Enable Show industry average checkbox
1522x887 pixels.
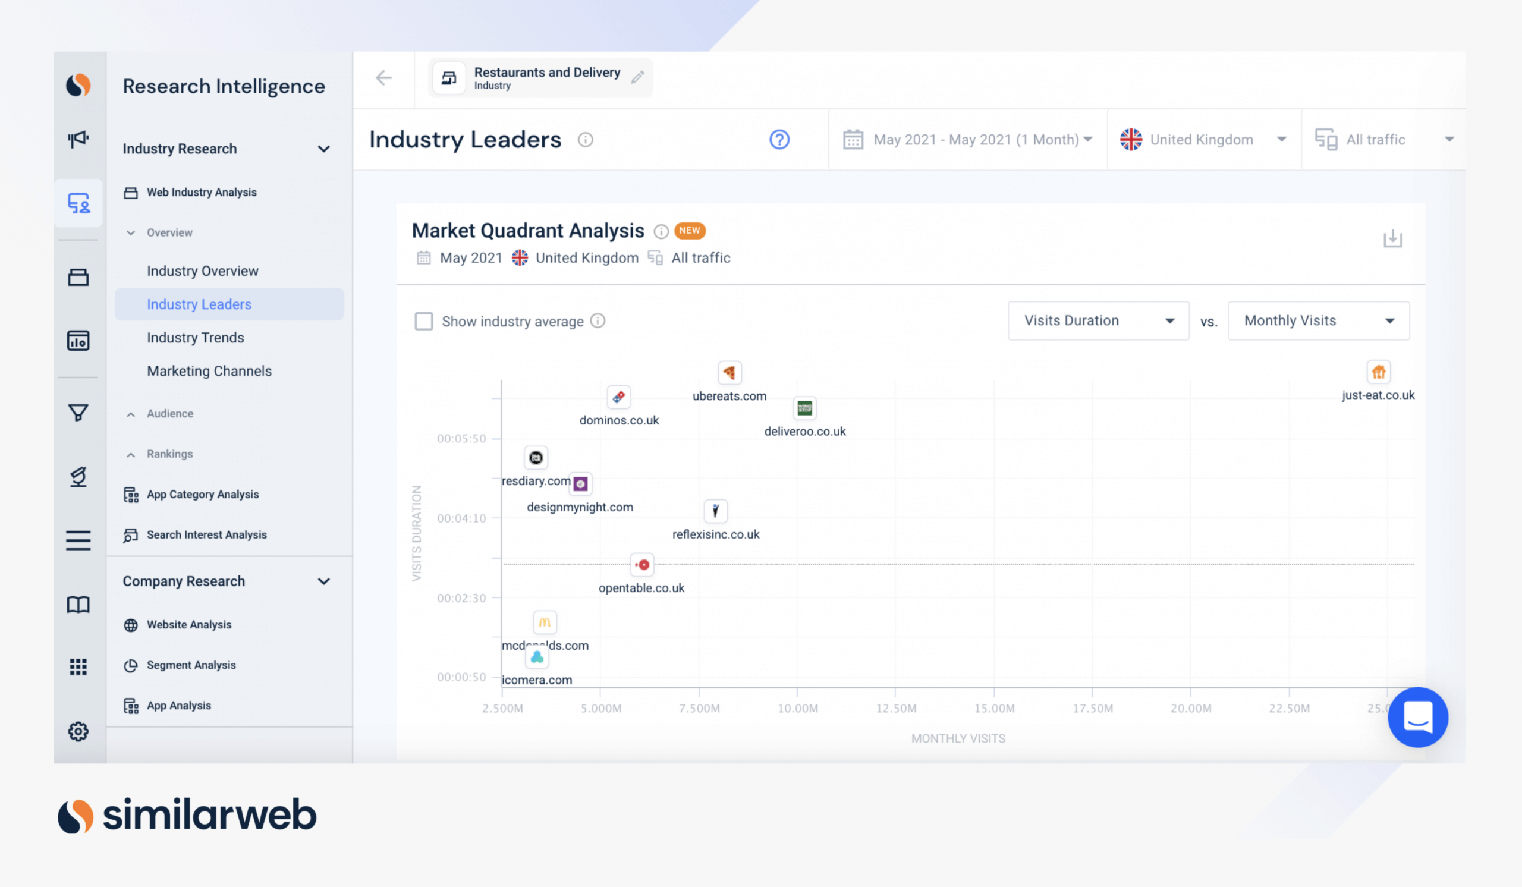click(x=424, y=320)
